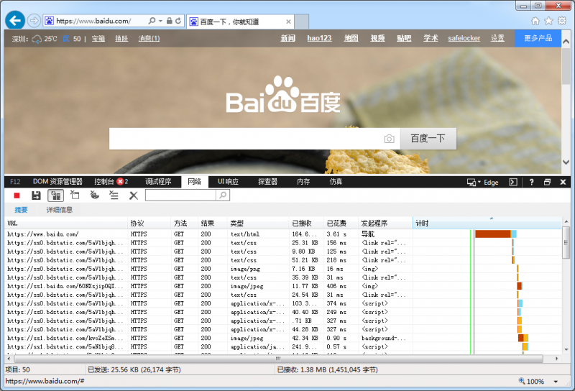Viewport: 575px width, 391px height.
Task: Open the document mode Edge dropdown
Action: (x=482, y=182)
